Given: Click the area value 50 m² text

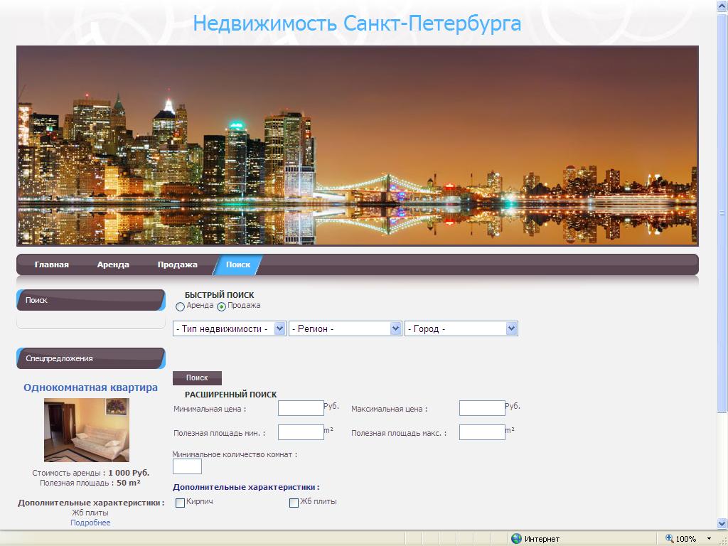Looking at the screenshot, I should click(x=129, y=483).
